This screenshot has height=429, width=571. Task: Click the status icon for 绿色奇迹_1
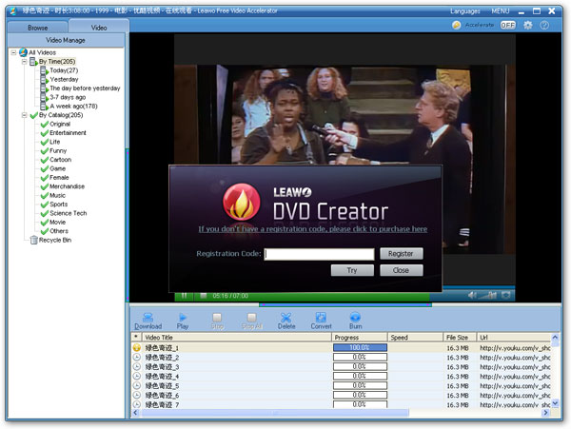136,347
